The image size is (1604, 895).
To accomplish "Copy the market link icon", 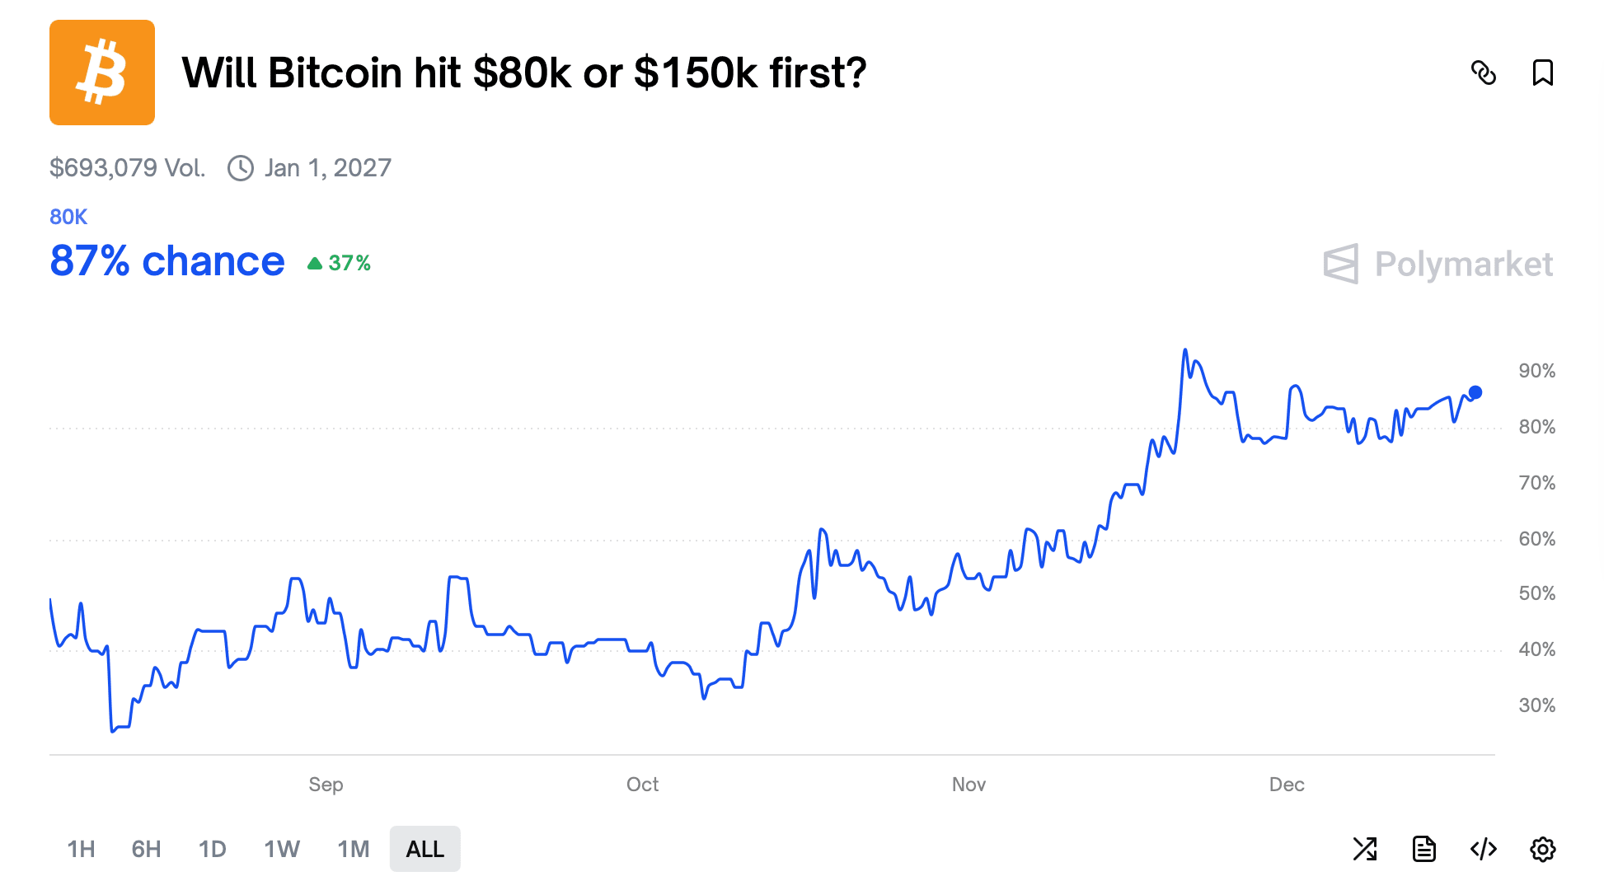I will click(x=1485, y=73).
